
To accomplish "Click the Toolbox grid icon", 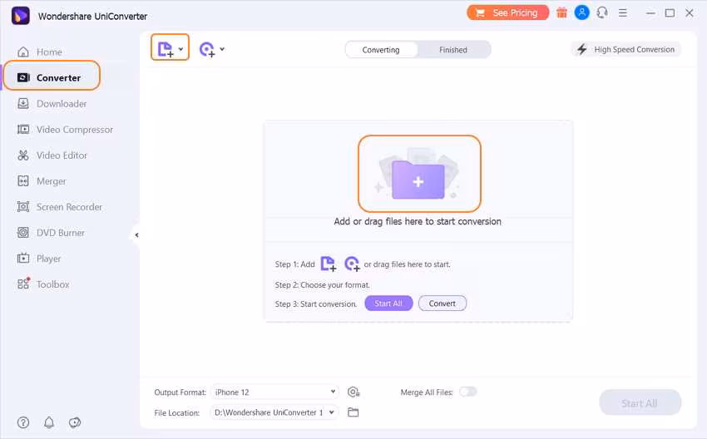I will click(x=23, y=284).
